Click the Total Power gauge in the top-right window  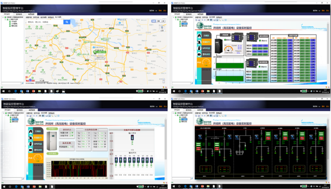[x=228, y=49]
